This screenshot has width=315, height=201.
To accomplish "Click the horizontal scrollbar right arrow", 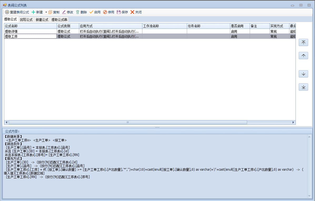I will point(293,122).
